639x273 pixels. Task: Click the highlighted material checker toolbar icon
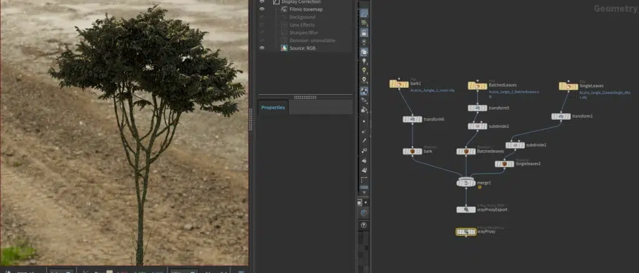point(364,91)
